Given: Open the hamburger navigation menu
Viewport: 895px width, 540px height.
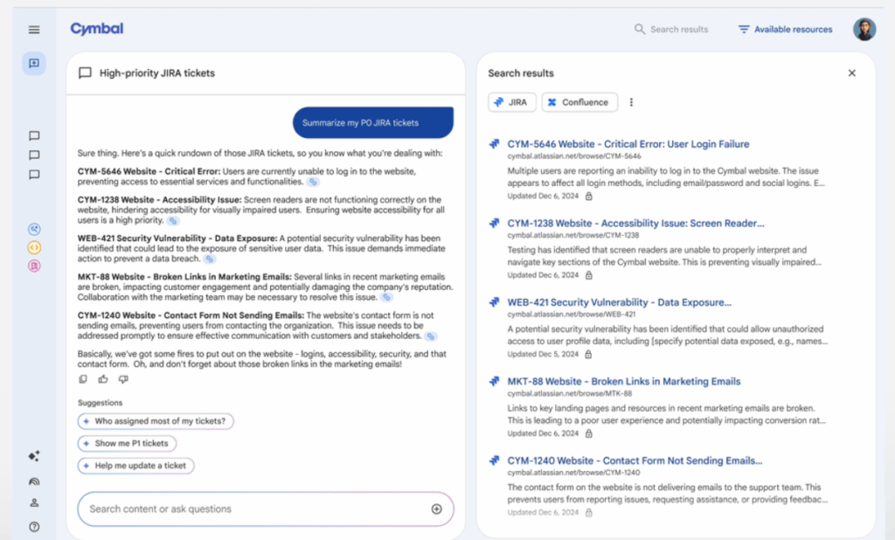Looking at the screenshot, I should [x=34, y=30].
